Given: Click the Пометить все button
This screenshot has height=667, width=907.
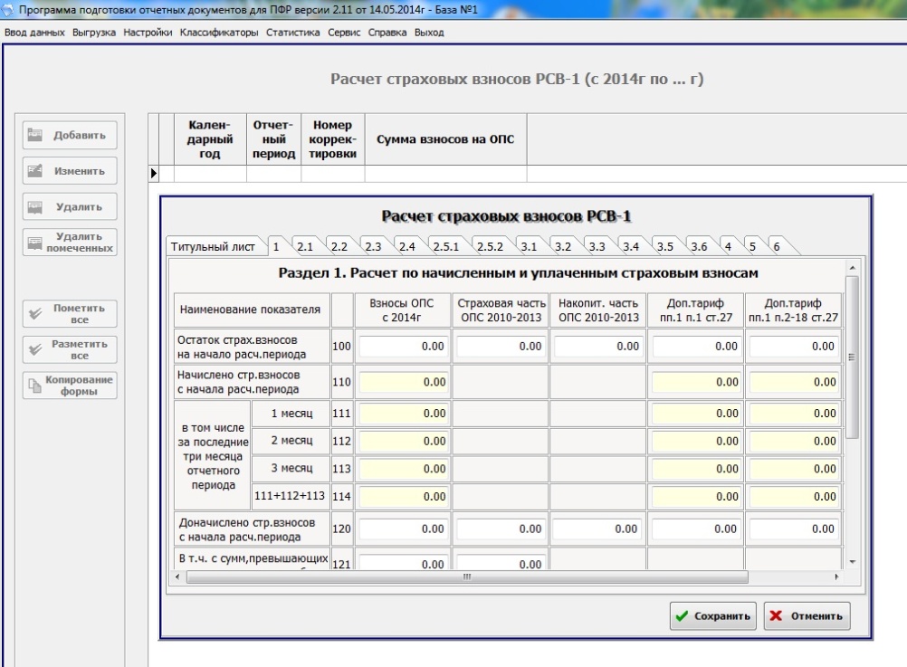Looking at the screenshot, I should tap(70, 313).
